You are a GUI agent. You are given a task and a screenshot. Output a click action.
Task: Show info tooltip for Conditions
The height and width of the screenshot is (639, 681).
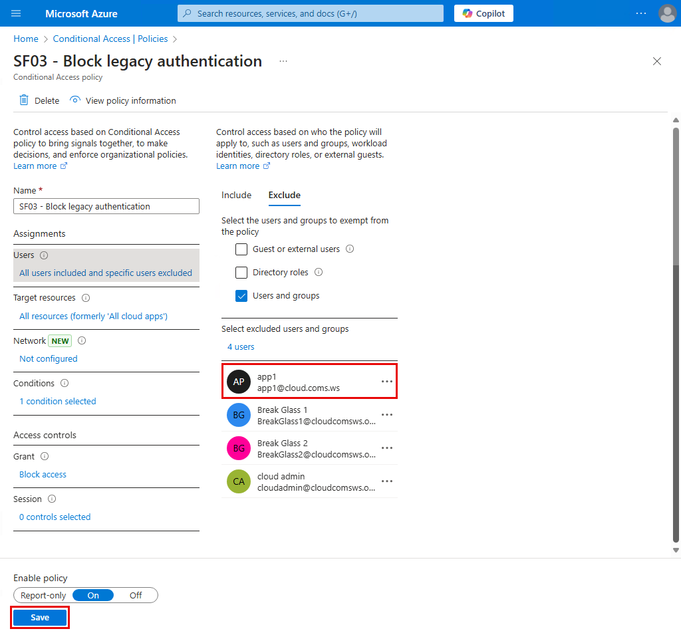65,383
